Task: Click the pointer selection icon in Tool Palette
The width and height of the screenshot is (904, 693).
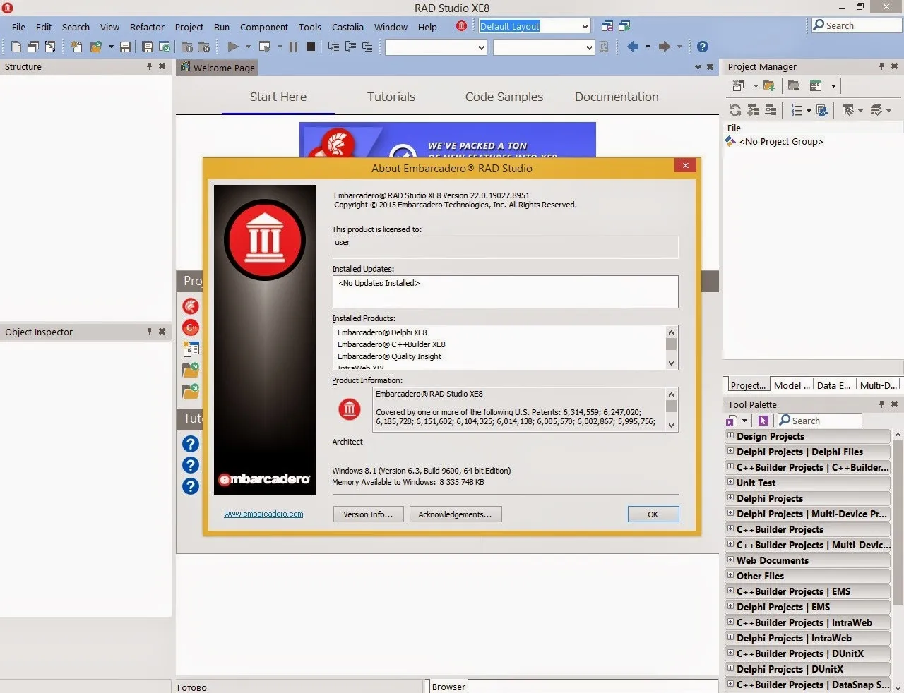Action: [x=763, y=421]
